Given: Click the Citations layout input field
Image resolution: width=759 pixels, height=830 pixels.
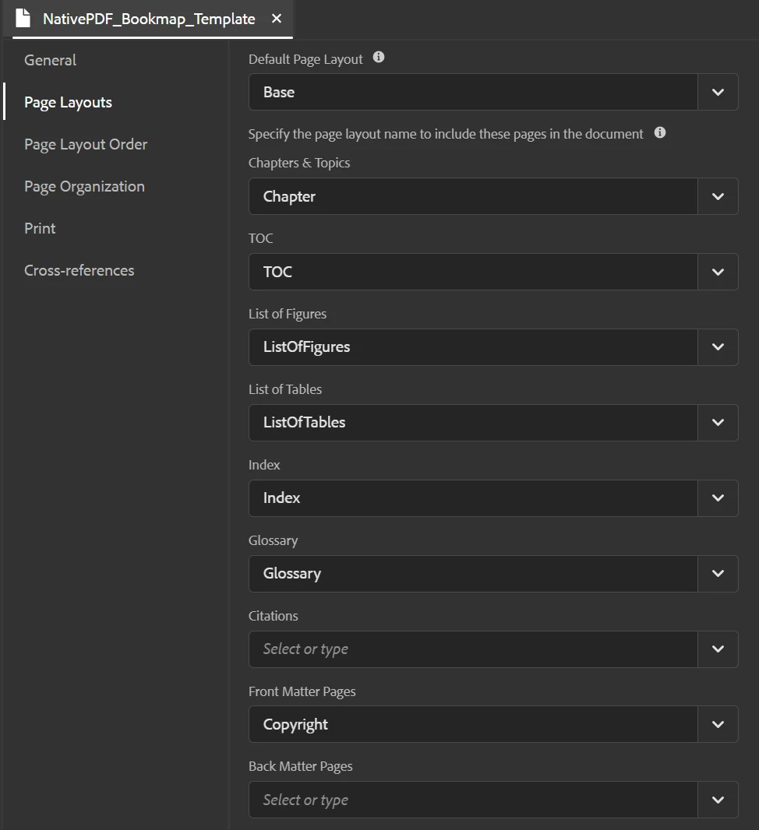Looking at the screenshot, I should [x=472, y=649].
